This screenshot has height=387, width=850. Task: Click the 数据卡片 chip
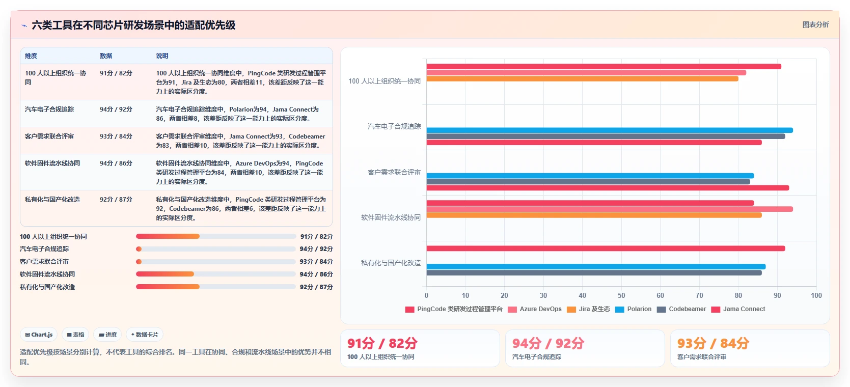pyautogui.click(x=145, y=335)
